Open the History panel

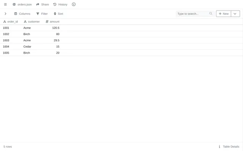pos(60,5)
